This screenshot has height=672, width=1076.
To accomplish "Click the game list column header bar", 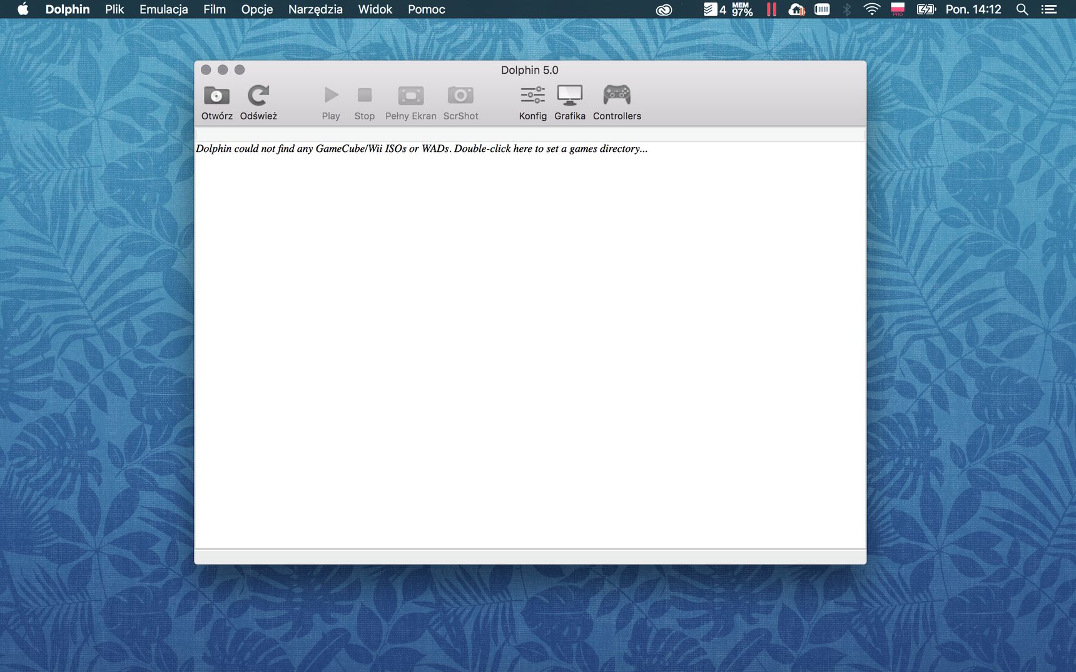I will tap(530, 134).
